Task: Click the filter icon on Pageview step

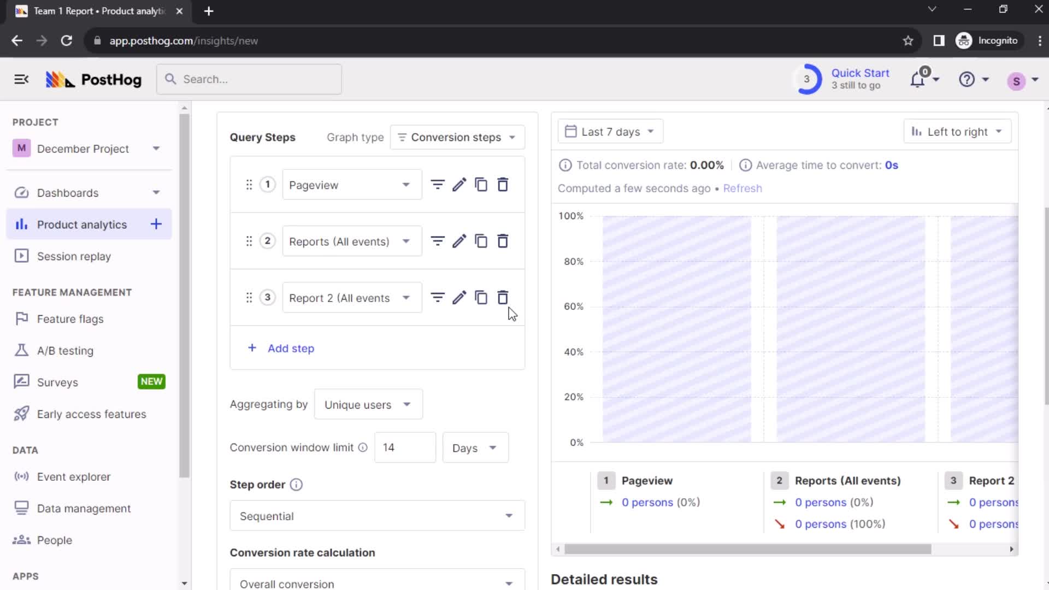Action: [x=438, y=186]
